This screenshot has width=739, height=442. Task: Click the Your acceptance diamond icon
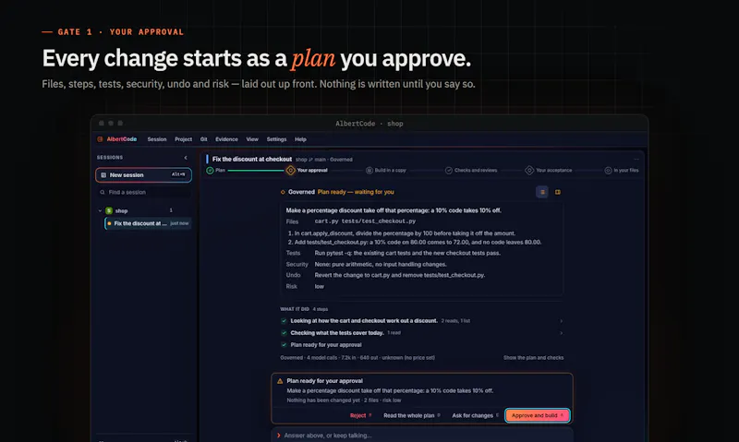529,171
